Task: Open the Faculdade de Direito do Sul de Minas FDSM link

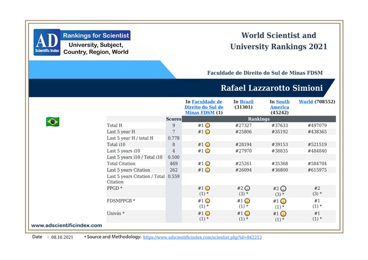Action: coord(204,107)
